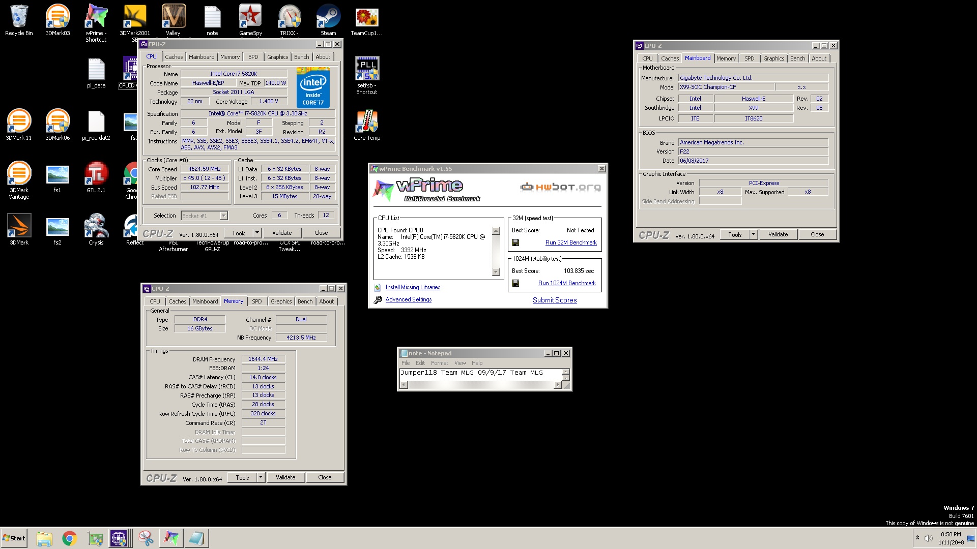Click the Tools button in CPU-Z CPU window
Viewport: 977px width, 549px height.
(x=239, y=233)
